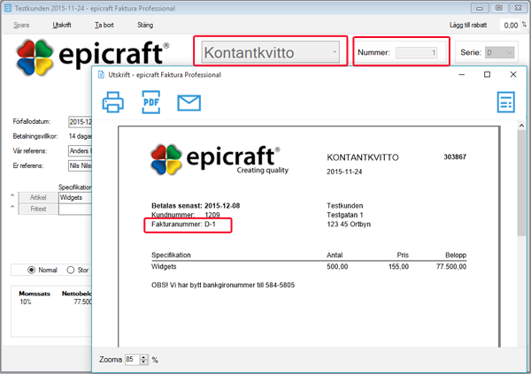Open the Kontantkvitto document type dropdown
Viewport: 531px width, 374px height.
tap(270, 52)
